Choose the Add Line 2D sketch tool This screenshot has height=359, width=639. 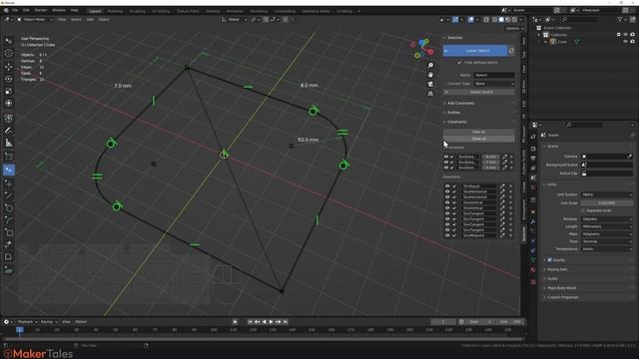pyautogui.click(x=9, y=195)
